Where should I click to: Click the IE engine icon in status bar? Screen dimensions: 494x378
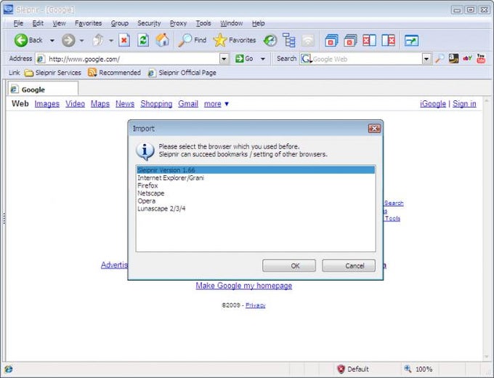[9, 369]
